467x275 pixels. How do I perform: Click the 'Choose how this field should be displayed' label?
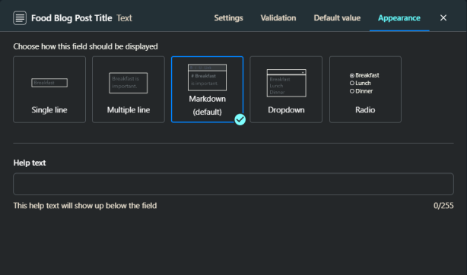85,47
